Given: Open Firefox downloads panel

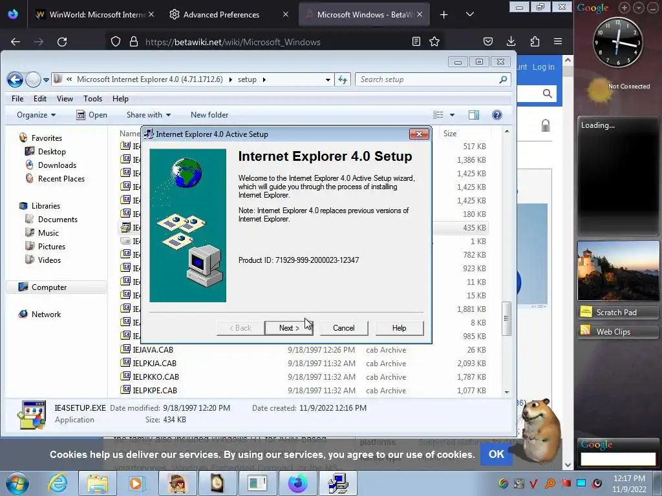Looking at the screenshot, I should tap(511, 41).
